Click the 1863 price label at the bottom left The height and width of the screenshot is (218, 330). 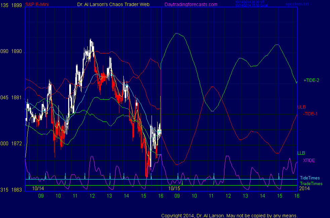point(16,190)
